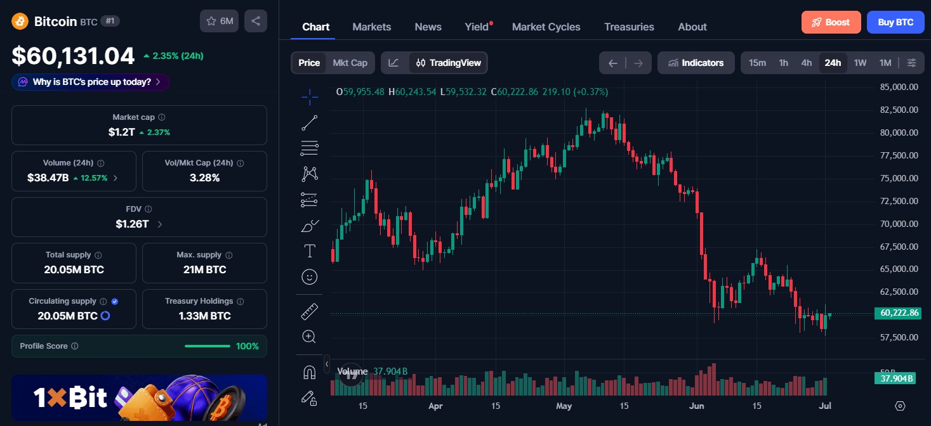The height and width of the screenshot is (426, 931).
Task: Click the share icon button
Action: pos(256,21)
